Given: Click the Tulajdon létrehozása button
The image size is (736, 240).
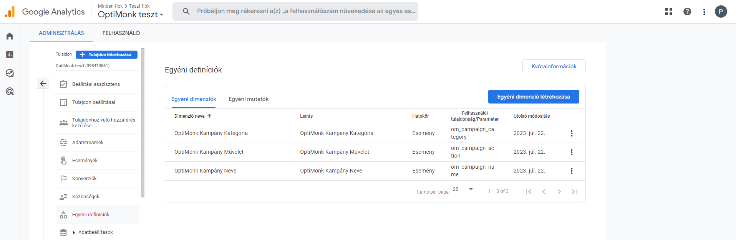Looking at the screenshot, I should tap(106, 54).
